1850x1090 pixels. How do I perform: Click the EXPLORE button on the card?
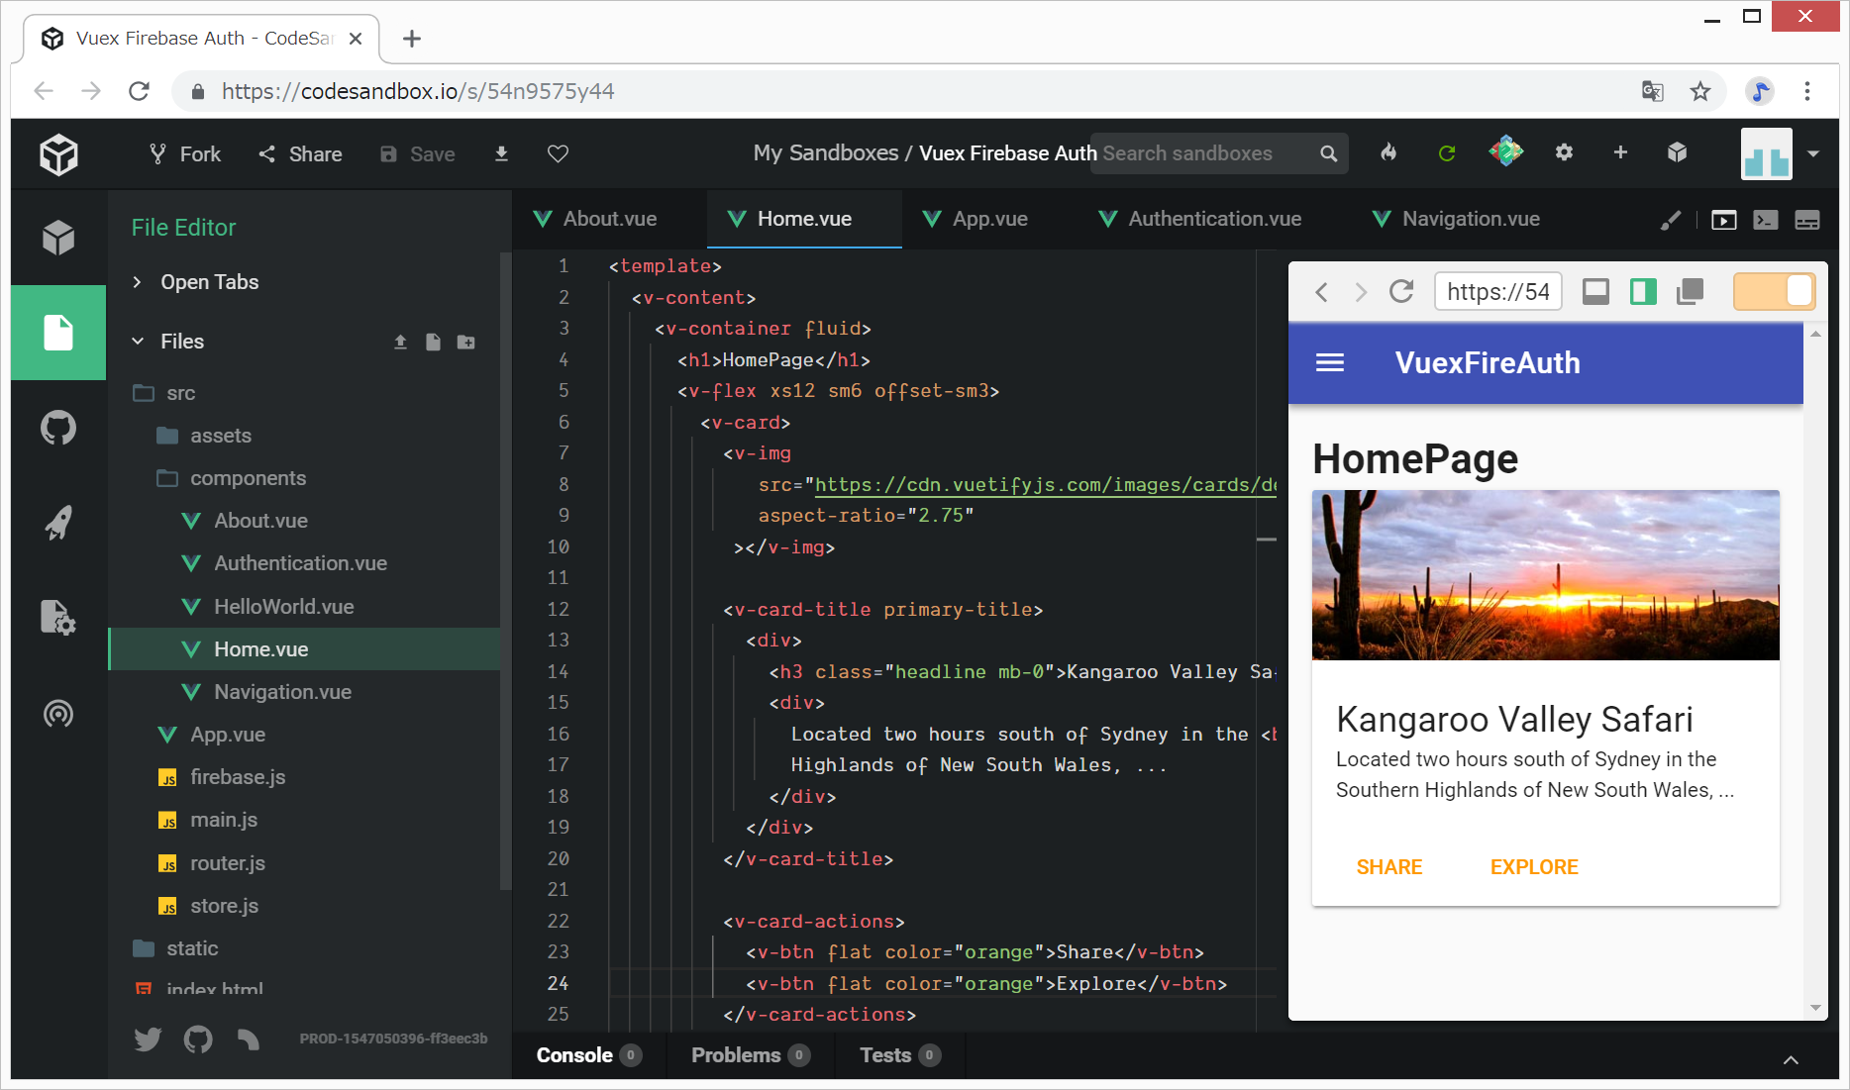pyautogui.click(x=1533, y=867)
